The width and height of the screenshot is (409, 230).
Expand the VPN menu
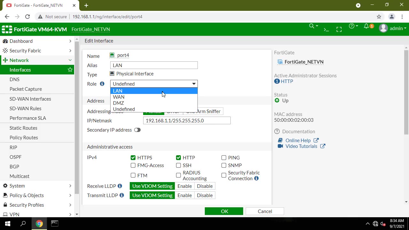tap(37, 214)
